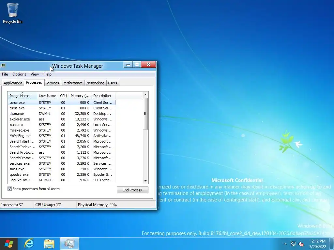
Task: Switch to the Users tab
Action: [x=113, y=83]
